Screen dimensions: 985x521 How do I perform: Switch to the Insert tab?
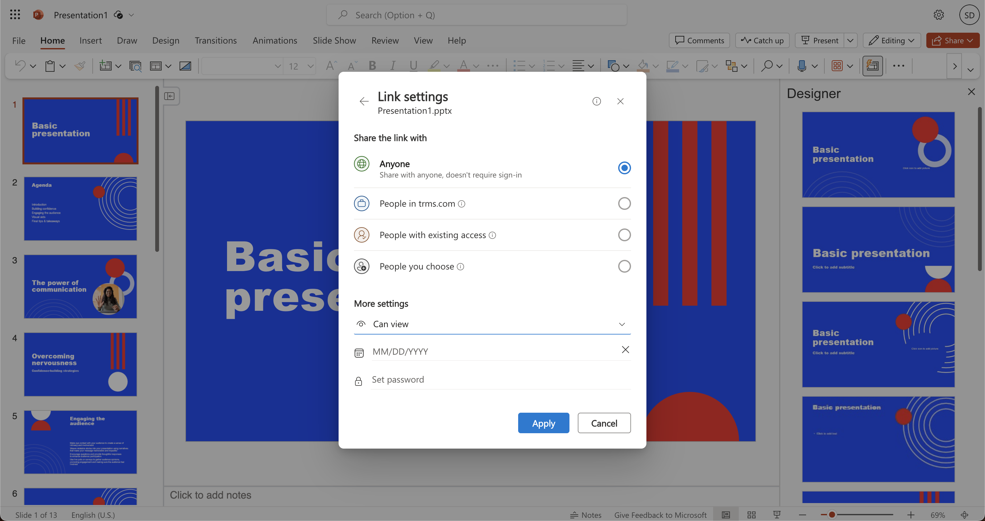pyautogui.click(x=91, y=40)
